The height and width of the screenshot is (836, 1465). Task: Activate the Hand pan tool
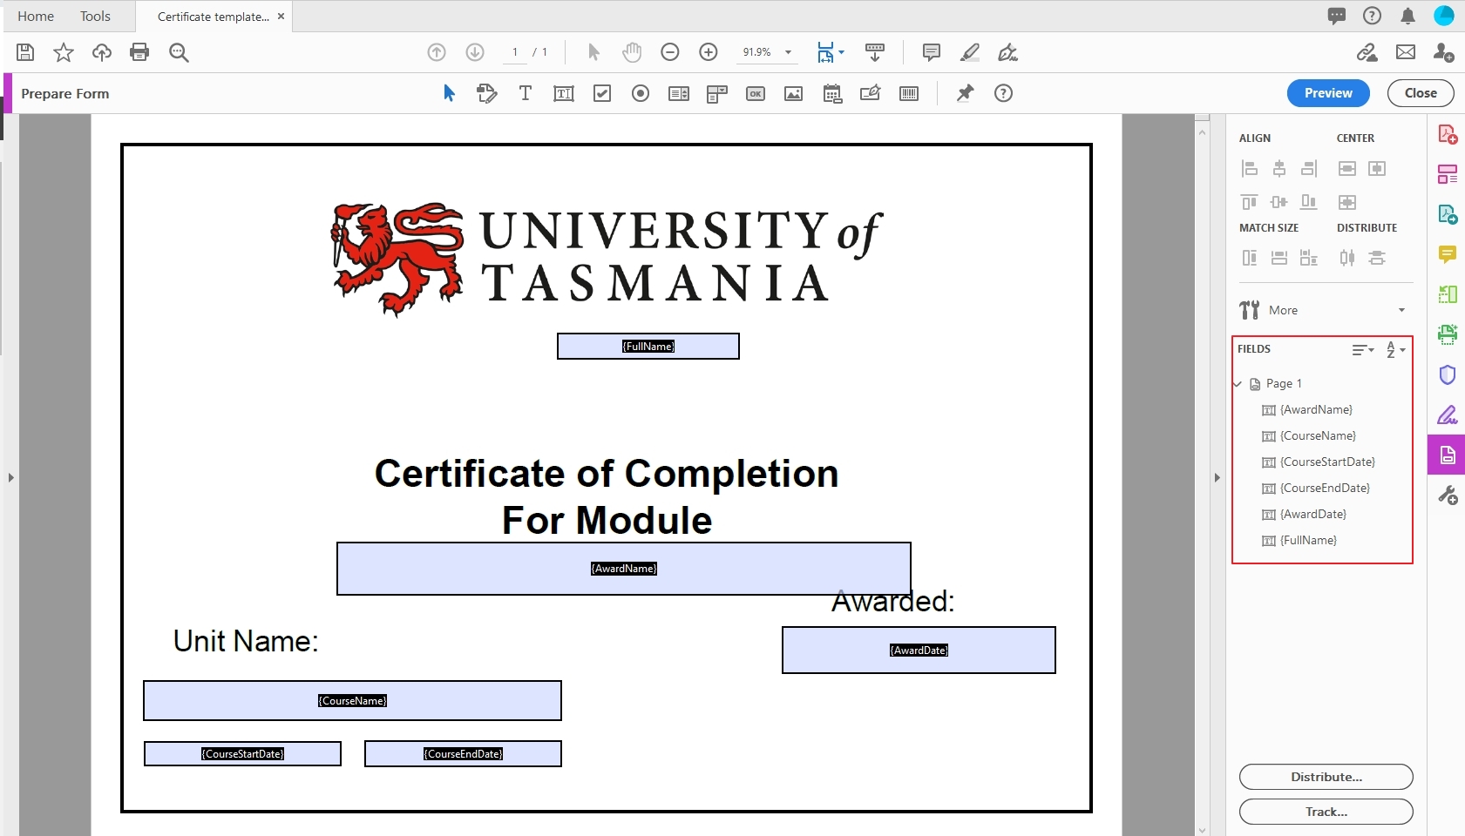(x=632, y=52)
